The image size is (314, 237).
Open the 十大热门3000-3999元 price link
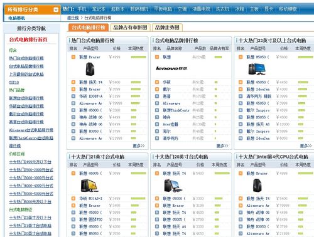click(x=31, y=178)
